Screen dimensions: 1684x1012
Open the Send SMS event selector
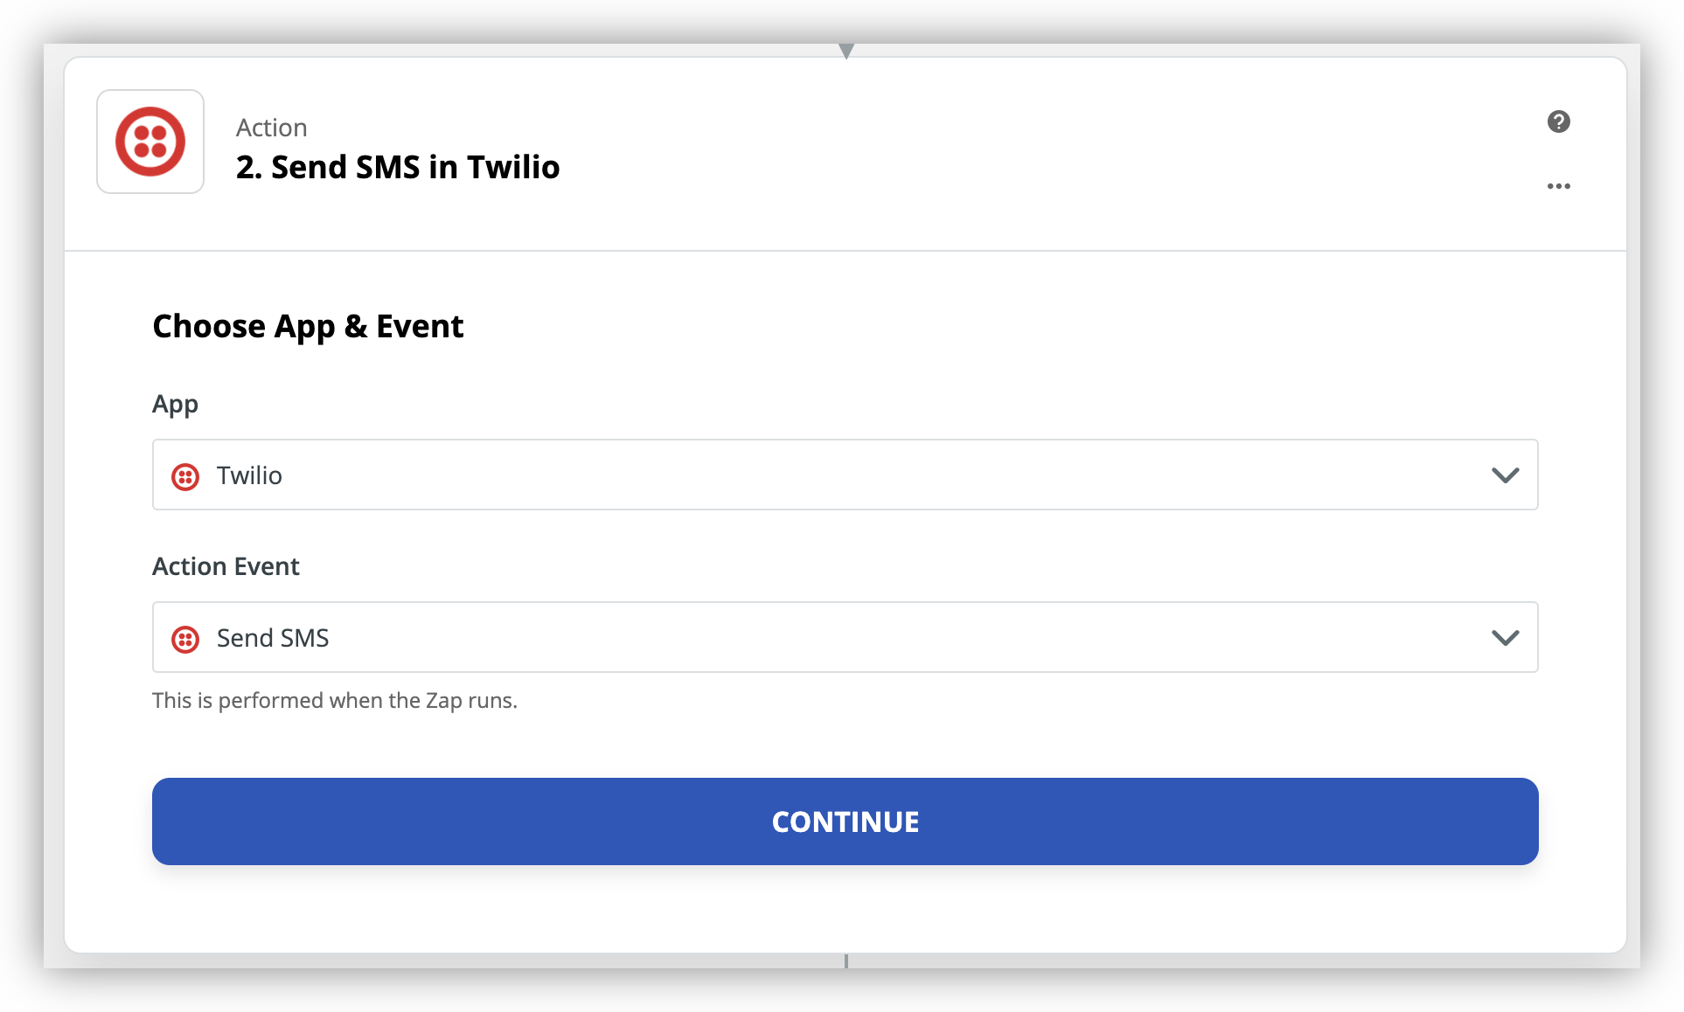tap(845, 637)
